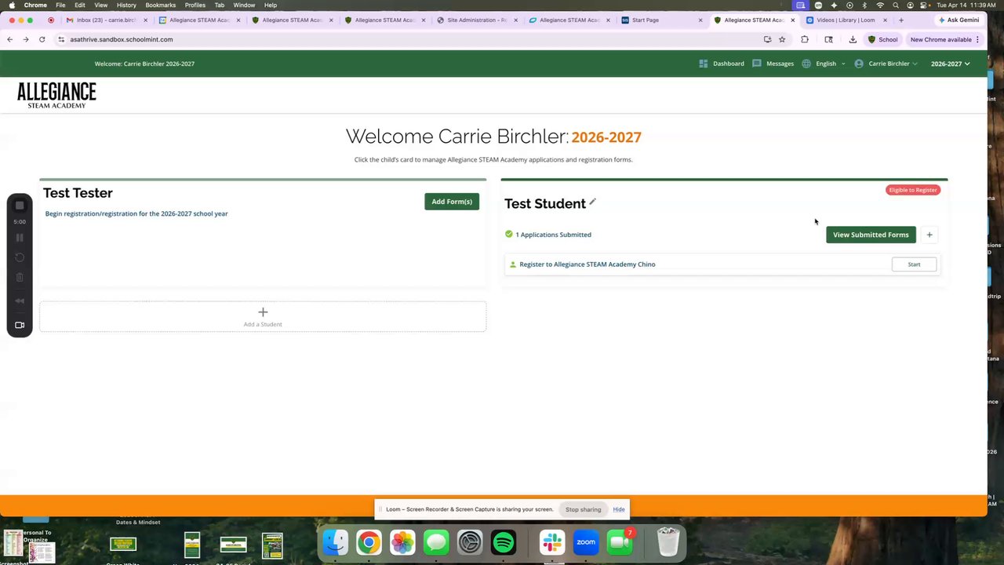This screenshot has width=1004, height=565.
Task: Click the Dashboard grid icon in header
Action: pyautogui.click(x=704, y=64)
